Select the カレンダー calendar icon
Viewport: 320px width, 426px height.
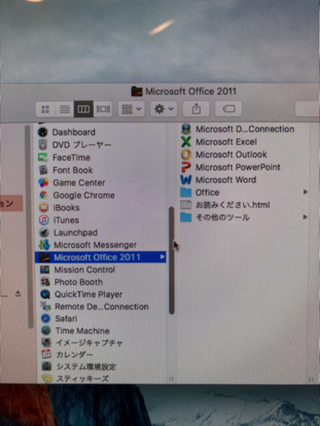pyautogui.click(x=47, y=354)
